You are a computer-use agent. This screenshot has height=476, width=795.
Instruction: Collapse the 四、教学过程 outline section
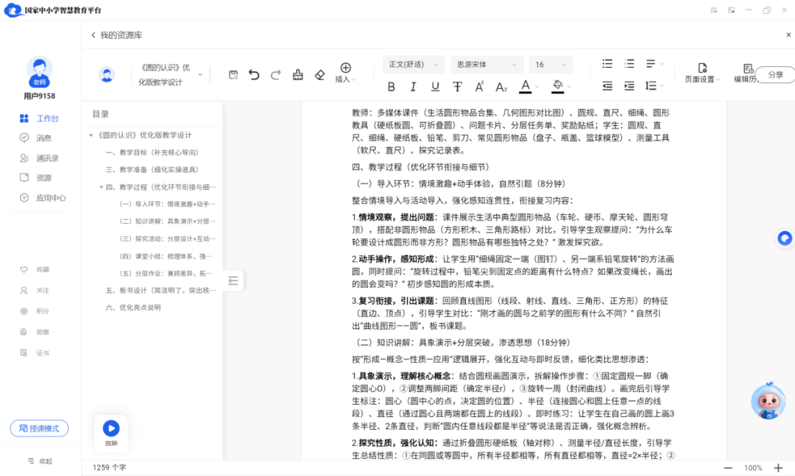pos(102,187)
